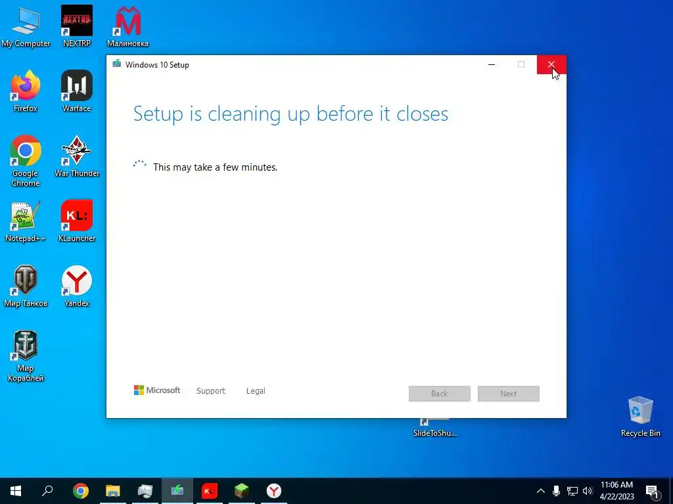Minimize the Windows 10 Setup window
The height and width of the screenshot is (504, 673).
(x=492, y=65)
